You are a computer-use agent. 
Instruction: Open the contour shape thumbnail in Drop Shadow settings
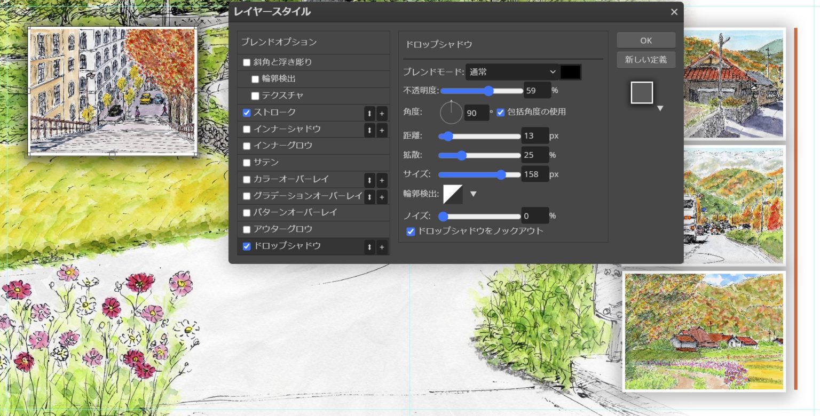coord(452,195)
